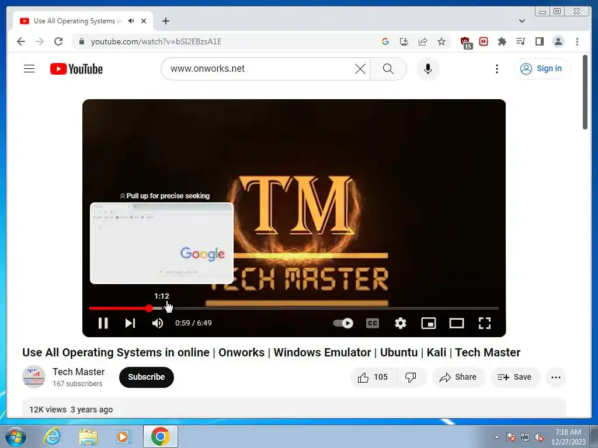The image size is (598, 448).
Task: Click the seek preview thumbnail
Action: tap(162, 243)
